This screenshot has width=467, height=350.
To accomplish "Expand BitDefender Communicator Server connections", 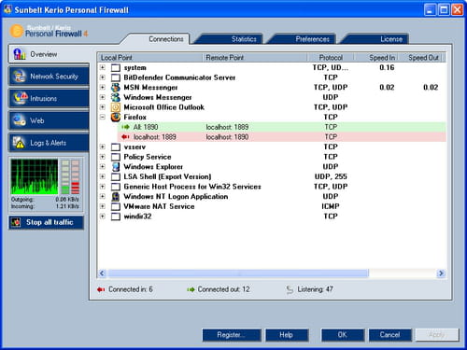I will coord(103,77).
